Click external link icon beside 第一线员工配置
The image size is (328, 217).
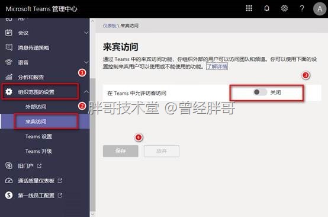(60, 195)
